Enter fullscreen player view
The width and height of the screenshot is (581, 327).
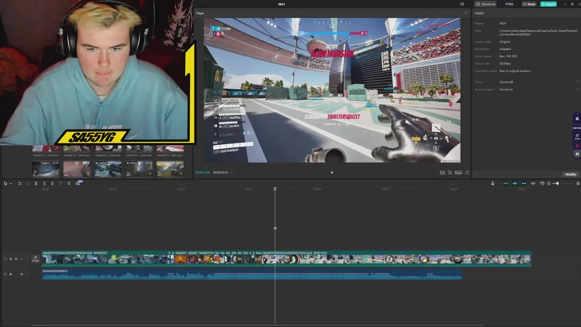click(467, 173)
